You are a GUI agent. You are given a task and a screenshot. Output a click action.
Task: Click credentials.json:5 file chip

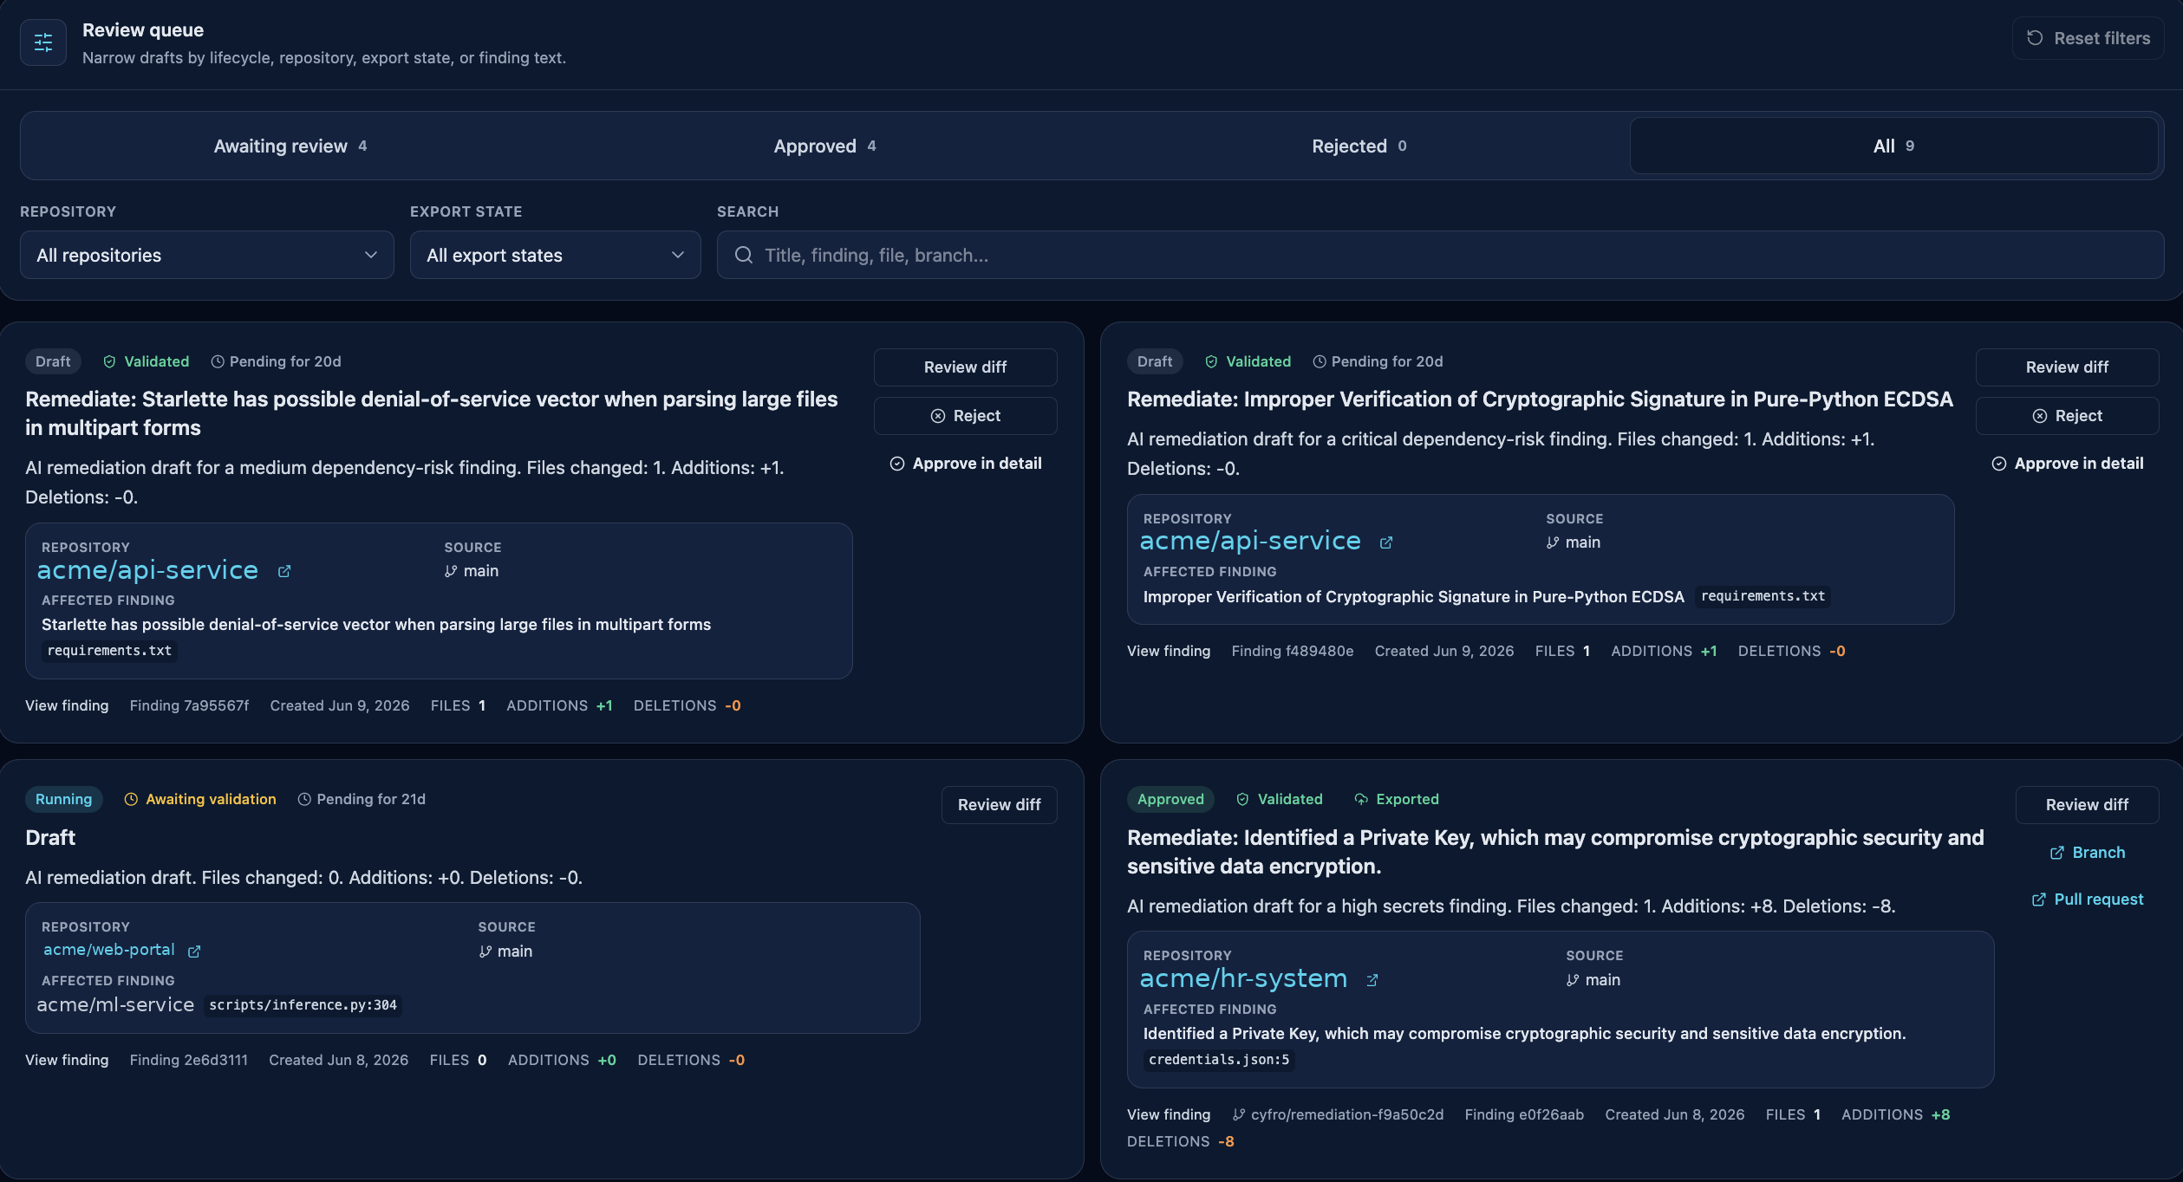(x=1219, y=1060)
